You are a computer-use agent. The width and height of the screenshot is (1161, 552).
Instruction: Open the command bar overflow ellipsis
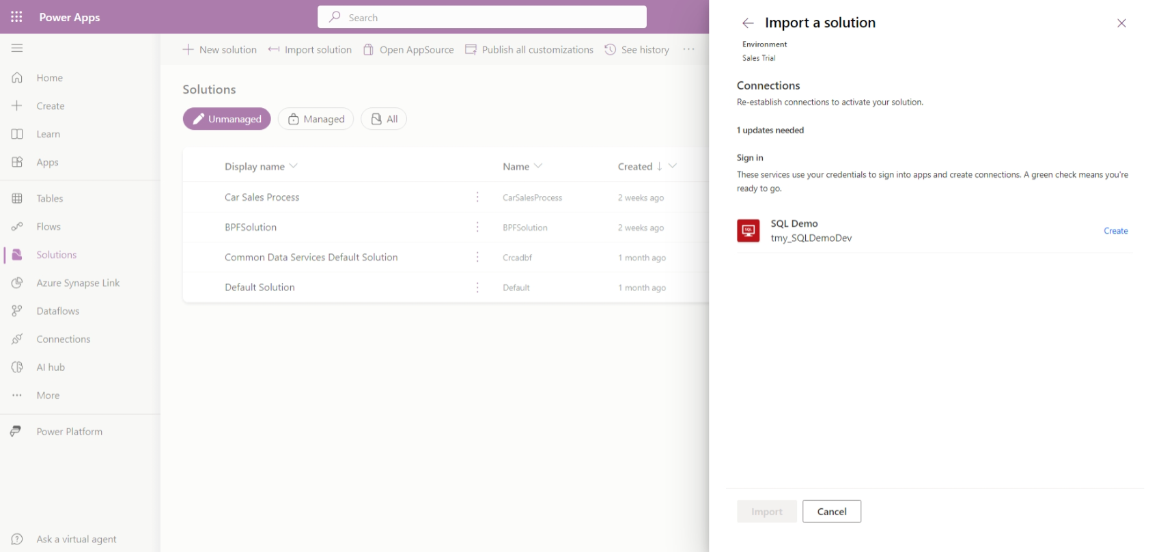[x=688, y=49]
